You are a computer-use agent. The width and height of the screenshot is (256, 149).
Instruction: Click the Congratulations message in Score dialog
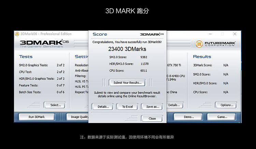tap(127, 42)
